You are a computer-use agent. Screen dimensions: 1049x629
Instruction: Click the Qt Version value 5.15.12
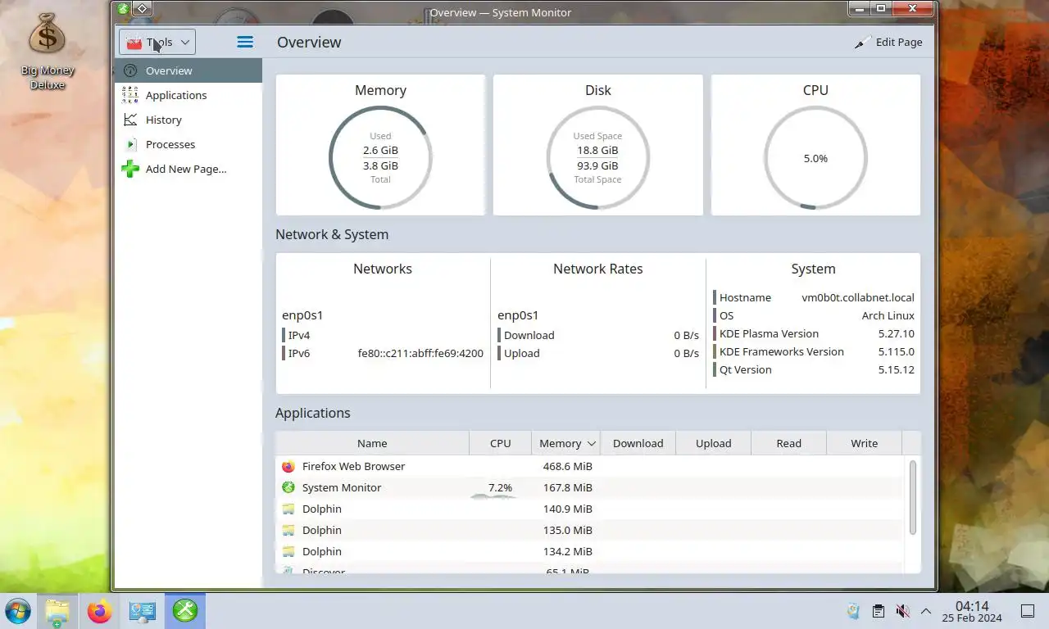[x=896, y=369]
